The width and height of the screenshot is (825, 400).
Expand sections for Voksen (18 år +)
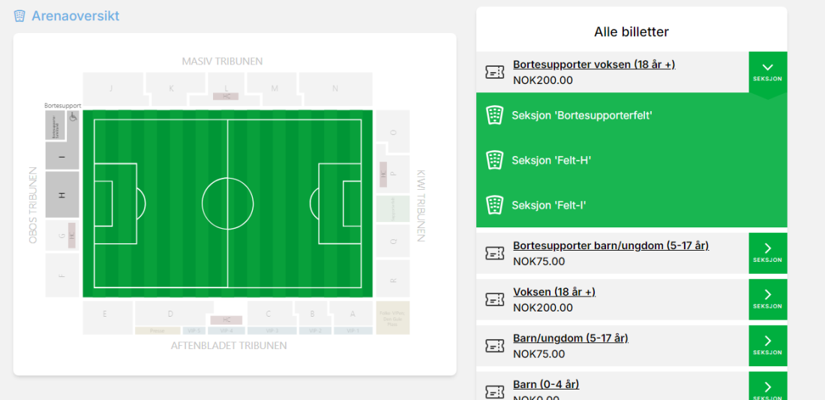coord(768,299)
